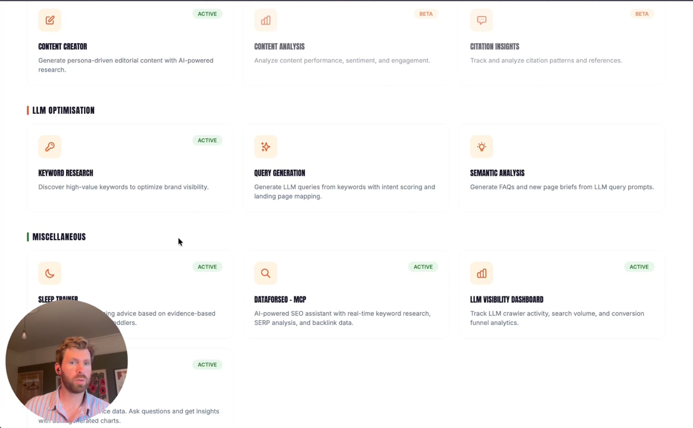Click the Content Creator pencil-edit icon

50,20
